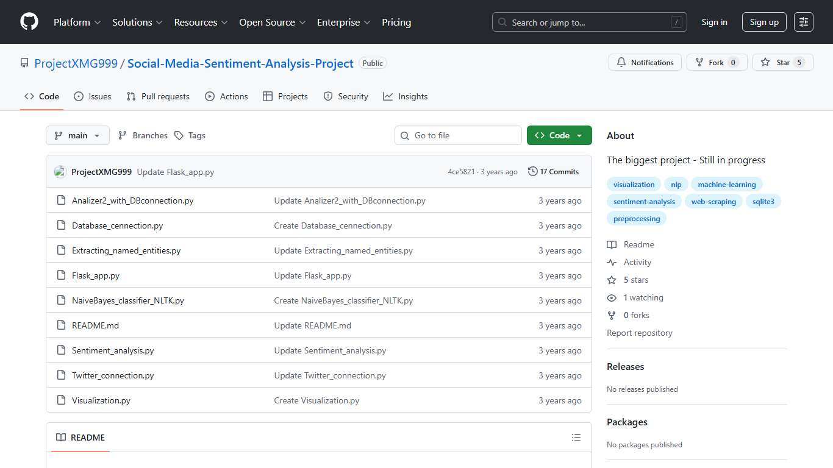The width and height of the screenshot is (833, 468).
Task: Open the README outline icon
Action: click(x=576, y=438)
